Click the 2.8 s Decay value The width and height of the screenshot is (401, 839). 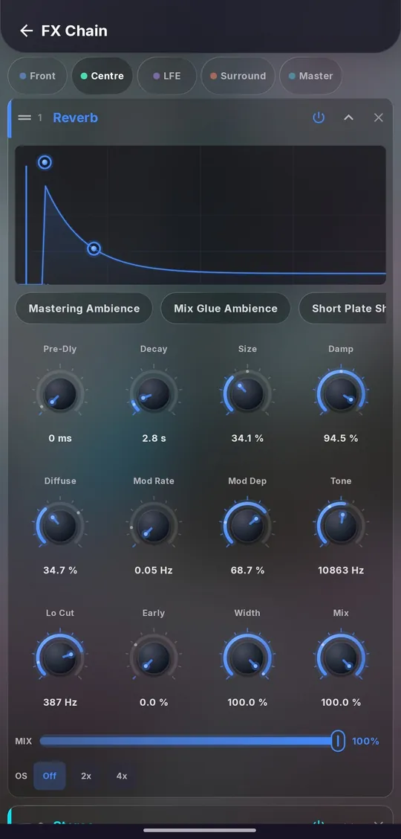(x=154, y=438)
